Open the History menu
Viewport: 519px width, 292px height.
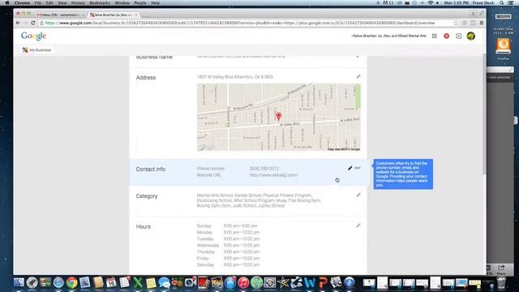coord(78,2)
